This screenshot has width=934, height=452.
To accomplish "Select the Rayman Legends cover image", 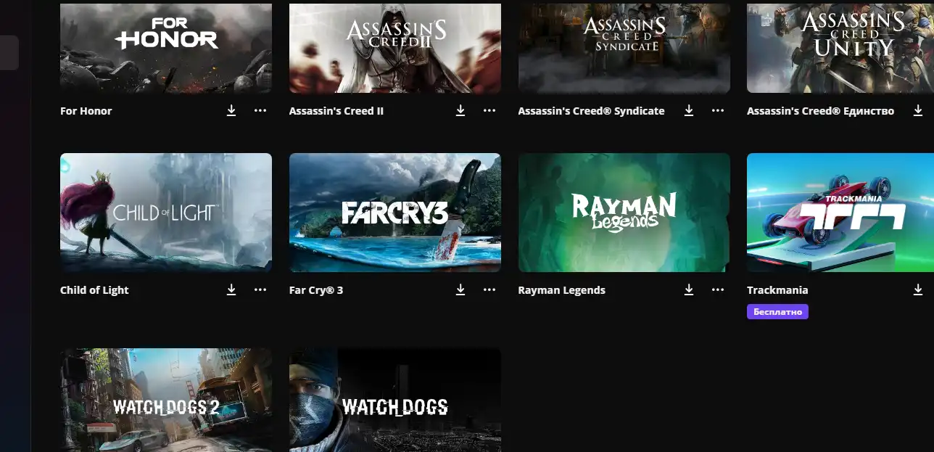I will coord(624,213).
